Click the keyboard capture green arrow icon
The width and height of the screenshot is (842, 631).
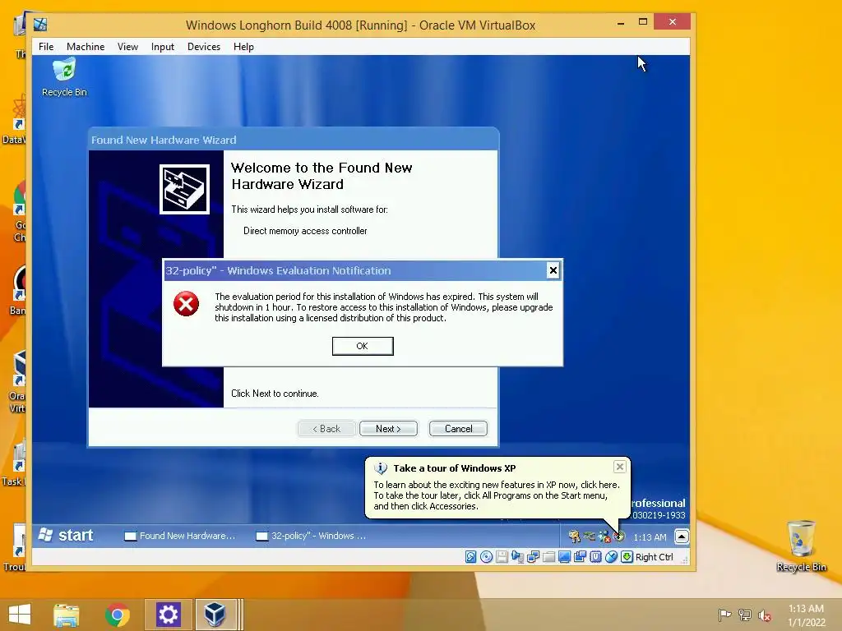coord(627,557)
